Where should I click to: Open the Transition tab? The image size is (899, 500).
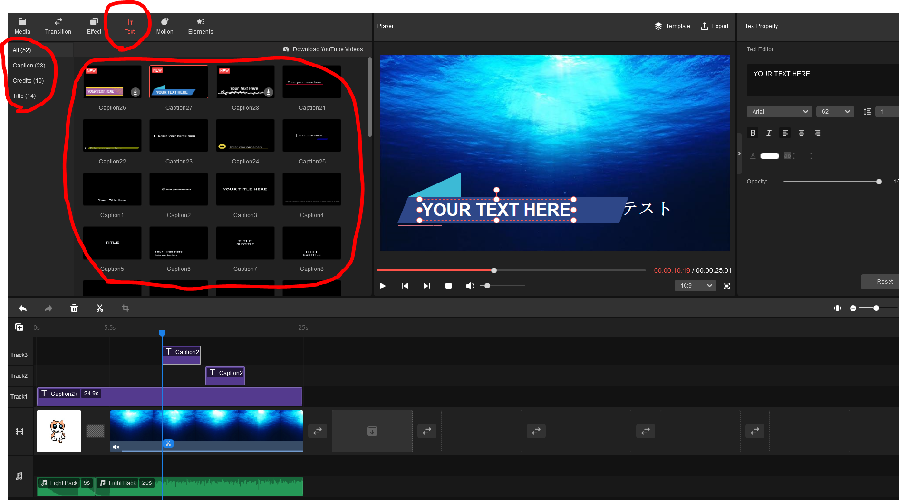[58, 26]
